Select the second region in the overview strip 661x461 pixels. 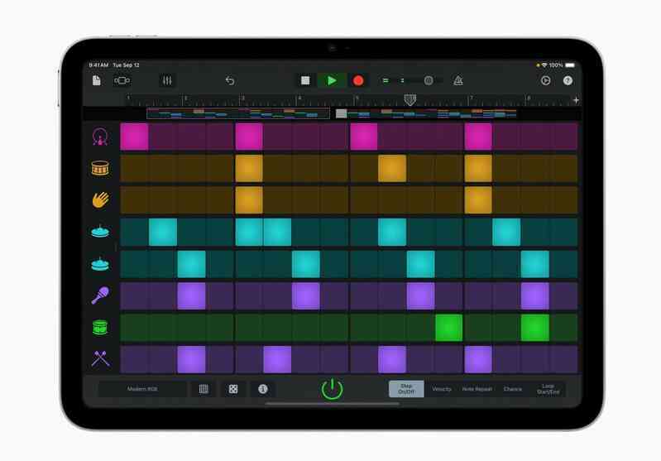[x=426, y=113]
